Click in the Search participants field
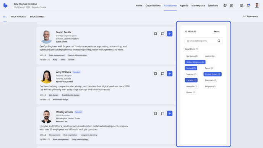The width and height of the screenshot is (263, 148). [x=203, y=41]
